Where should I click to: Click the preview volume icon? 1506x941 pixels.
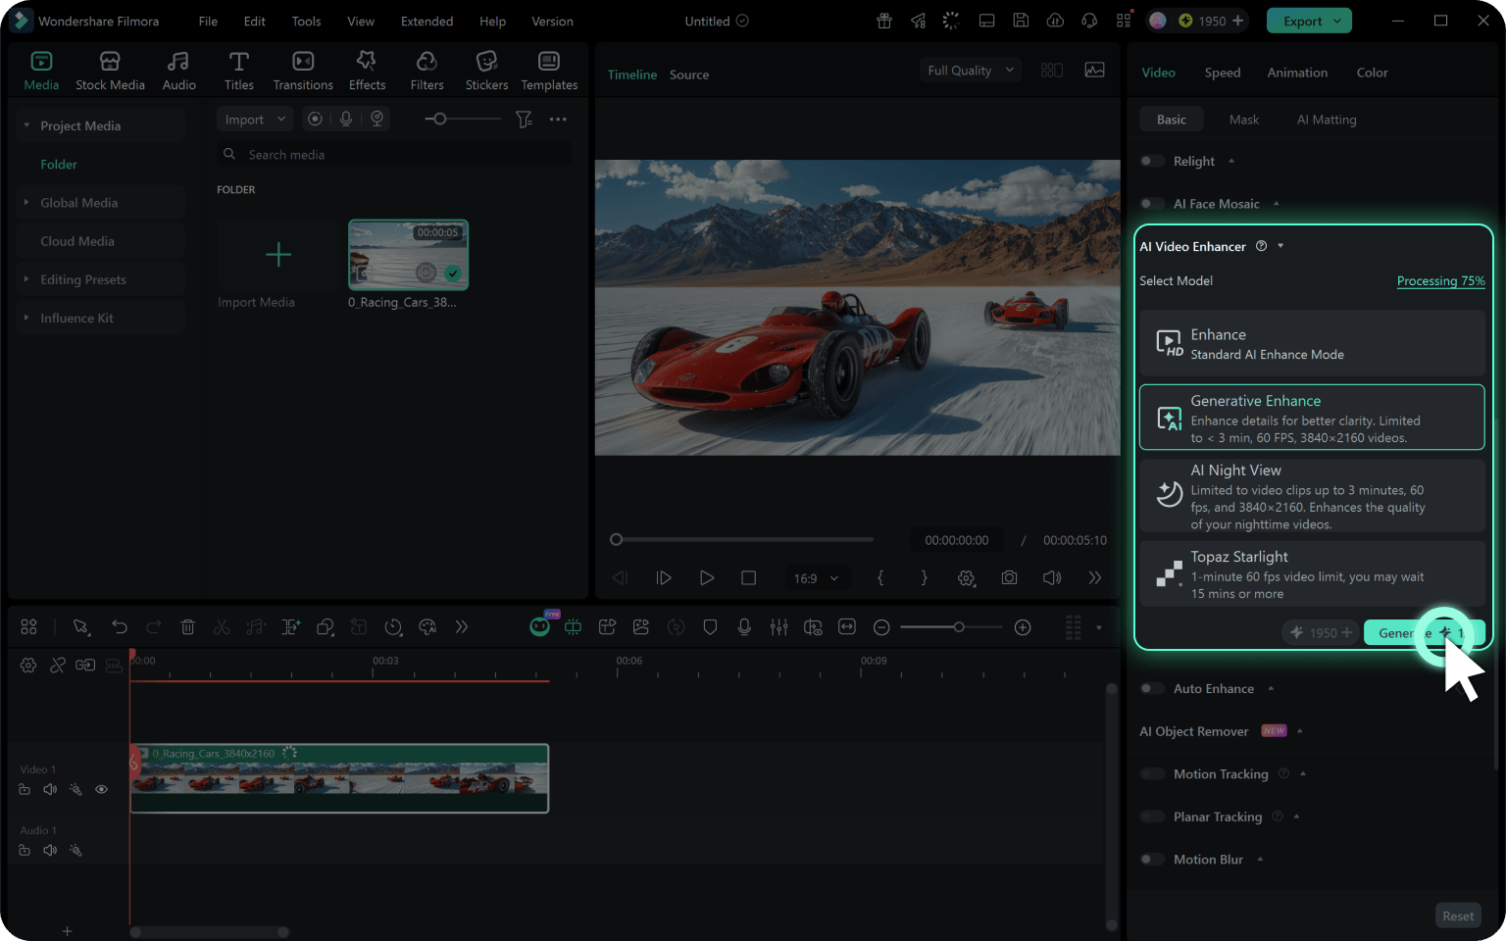pyautogui.click(x=1052, y=578)
